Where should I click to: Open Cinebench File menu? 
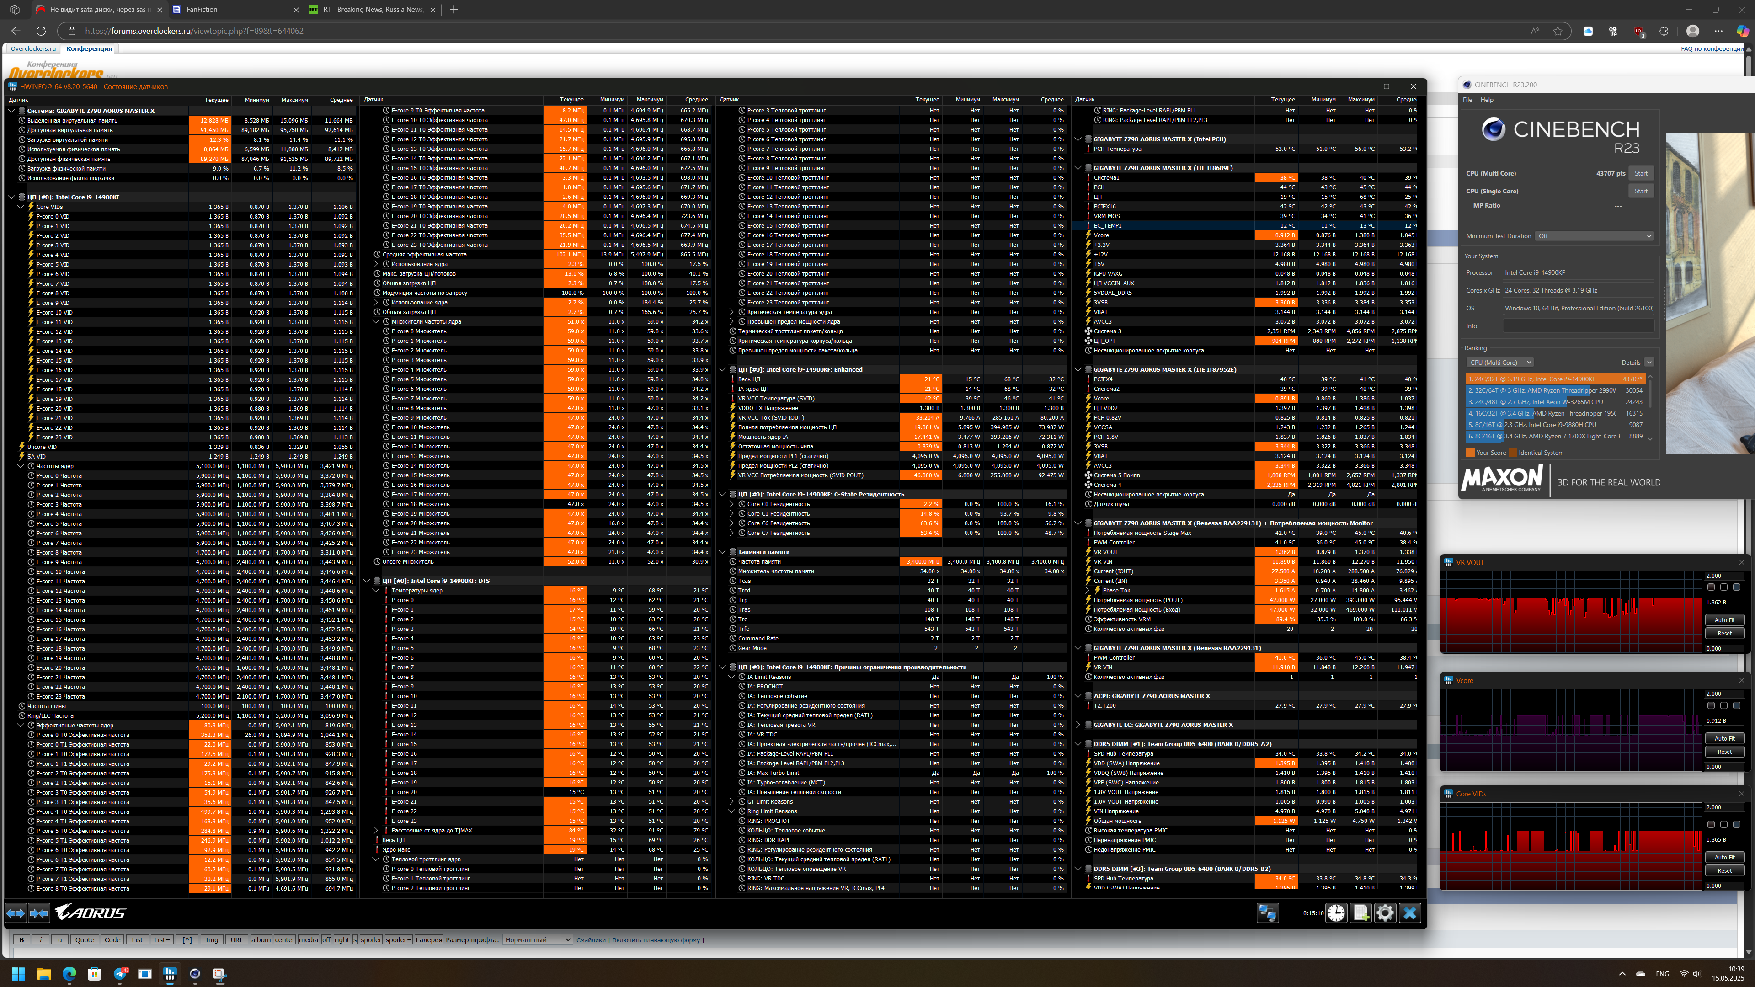[1467, 100]
